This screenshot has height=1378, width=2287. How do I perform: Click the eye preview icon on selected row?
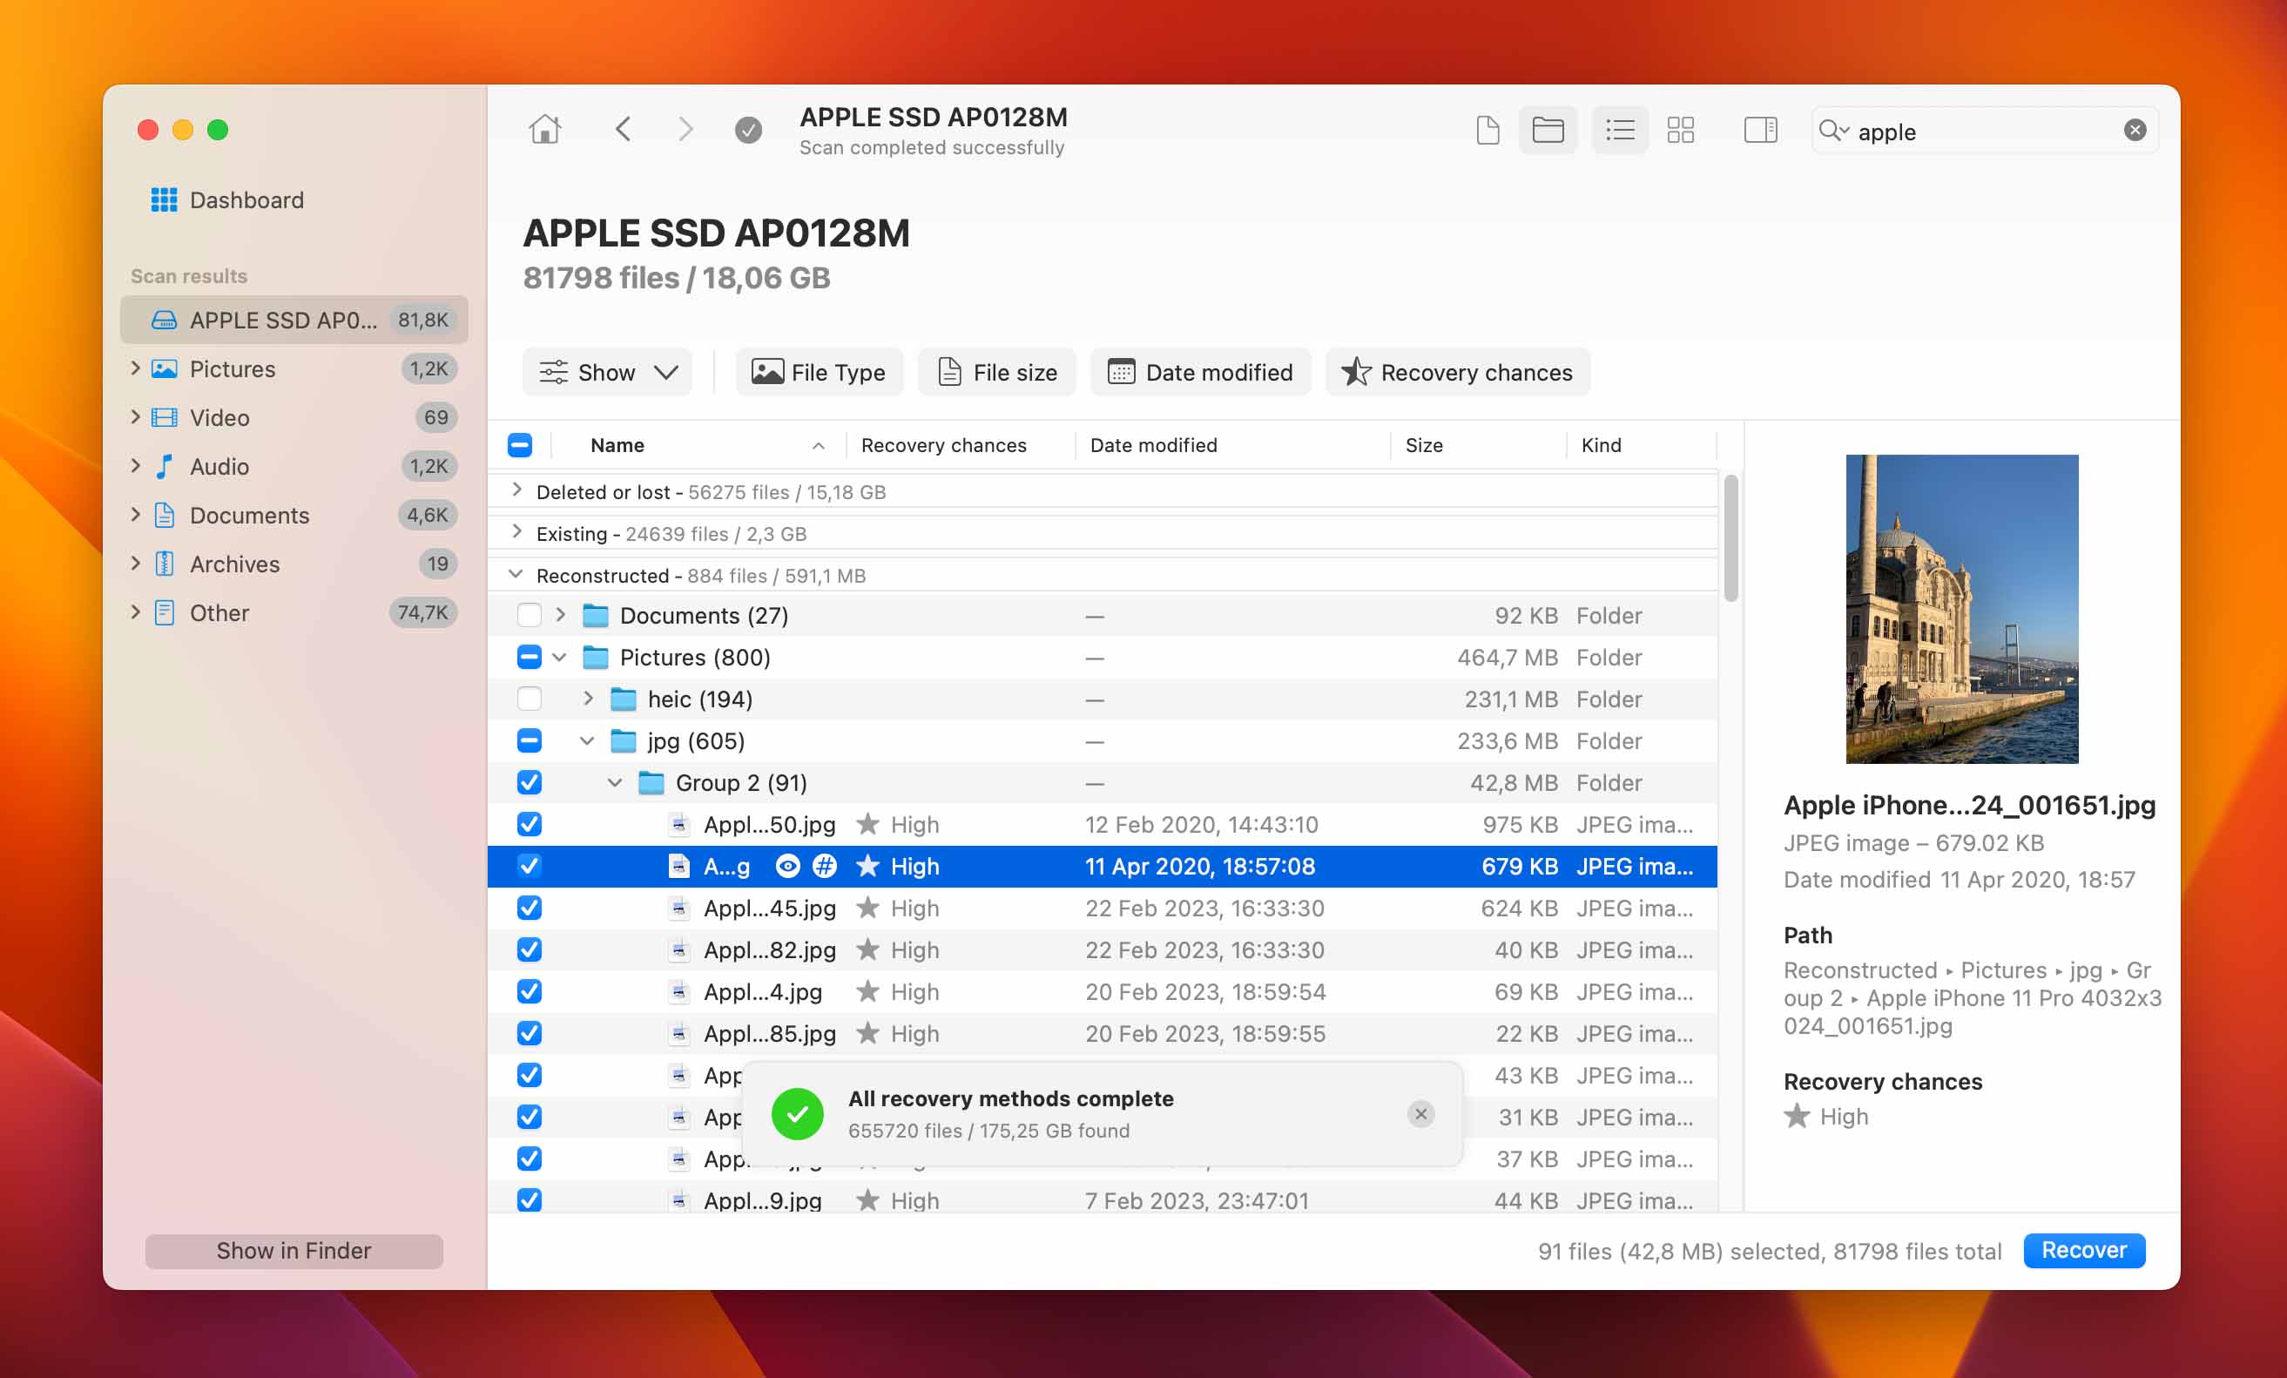787,867
